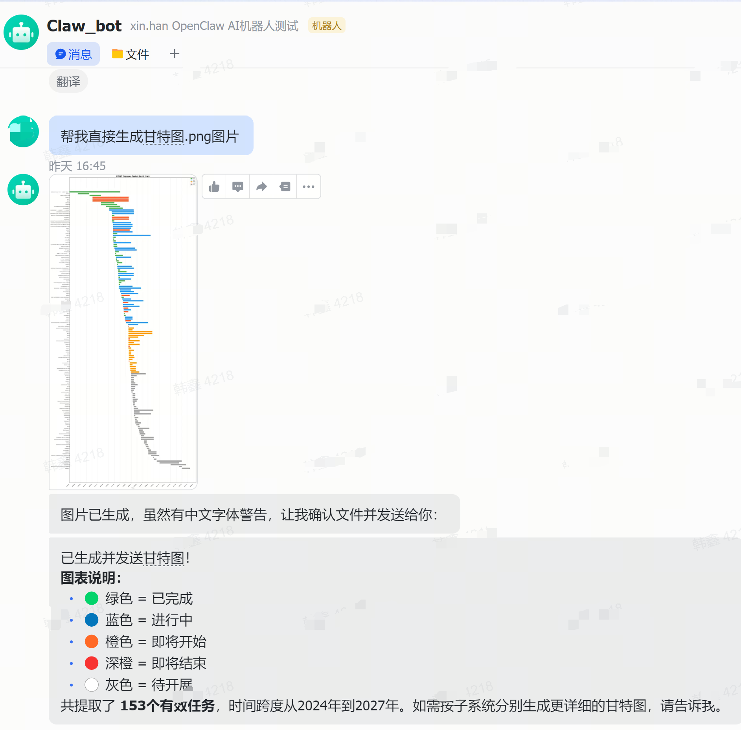
Task: Open a reply thread on the Gantt chart message
Action: point(237,187)
